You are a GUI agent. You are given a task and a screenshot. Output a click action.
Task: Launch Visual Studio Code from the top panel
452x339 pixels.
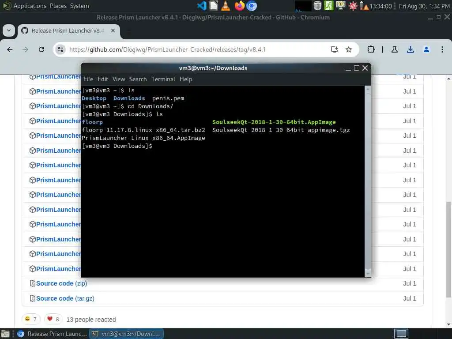[202, 6]
